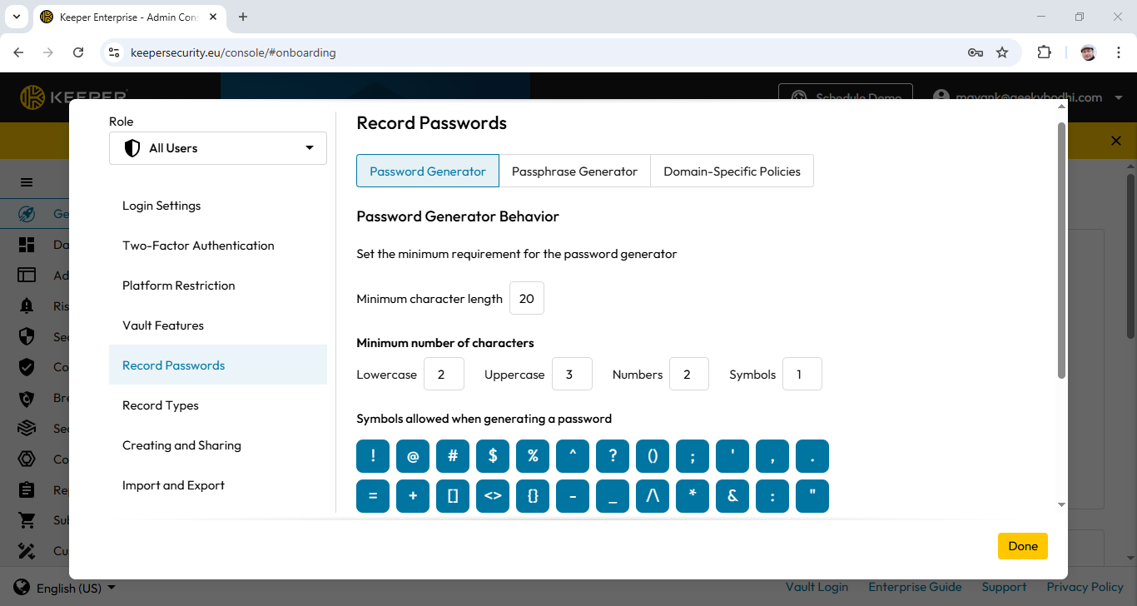This screenshot has width=1137, height=606.
Task: Open Import and Export section
Action: (x=218, y=485)
